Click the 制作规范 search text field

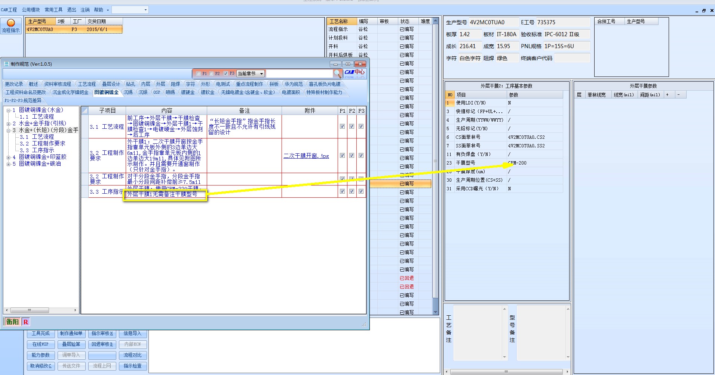point(299,74)
